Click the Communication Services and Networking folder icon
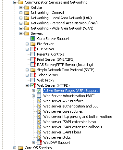 tap(20, 2)
